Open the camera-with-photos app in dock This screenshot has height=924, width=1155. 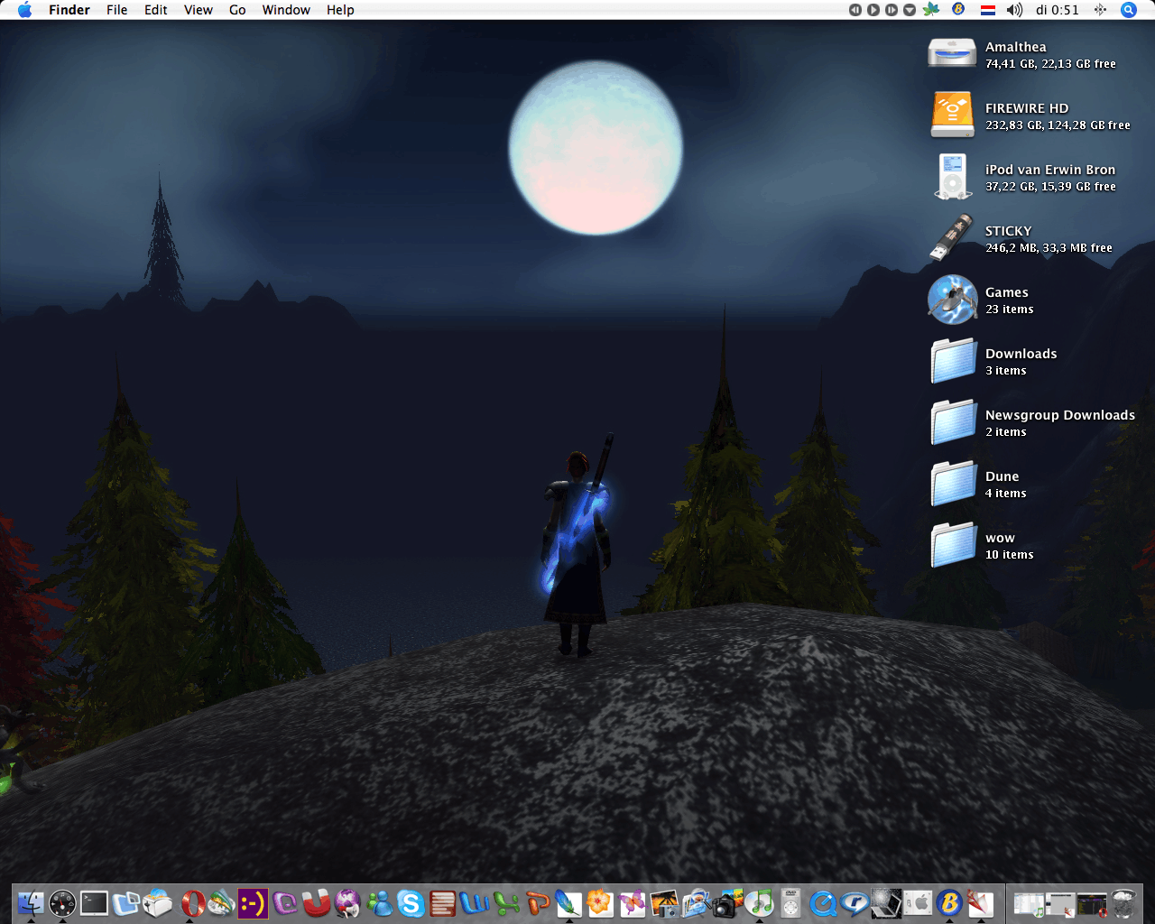click(x=727, y=902)
